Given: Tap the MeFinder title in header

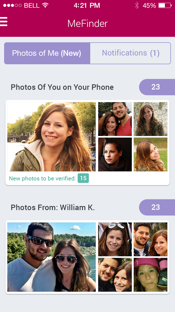Looking at the screenshot, I should pyautogui.click(x=87, y=24).
